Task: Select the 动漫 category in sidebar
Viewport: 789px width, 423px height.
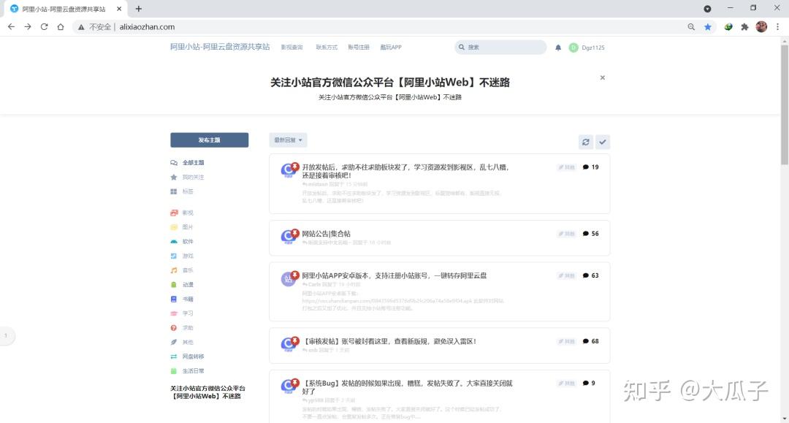Action: 182,285
